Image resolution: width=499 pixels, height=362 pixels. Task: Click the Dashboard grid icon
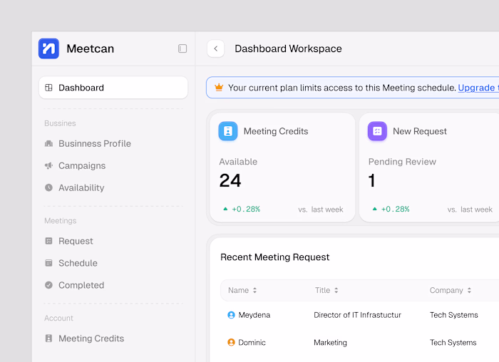point(48,88)
